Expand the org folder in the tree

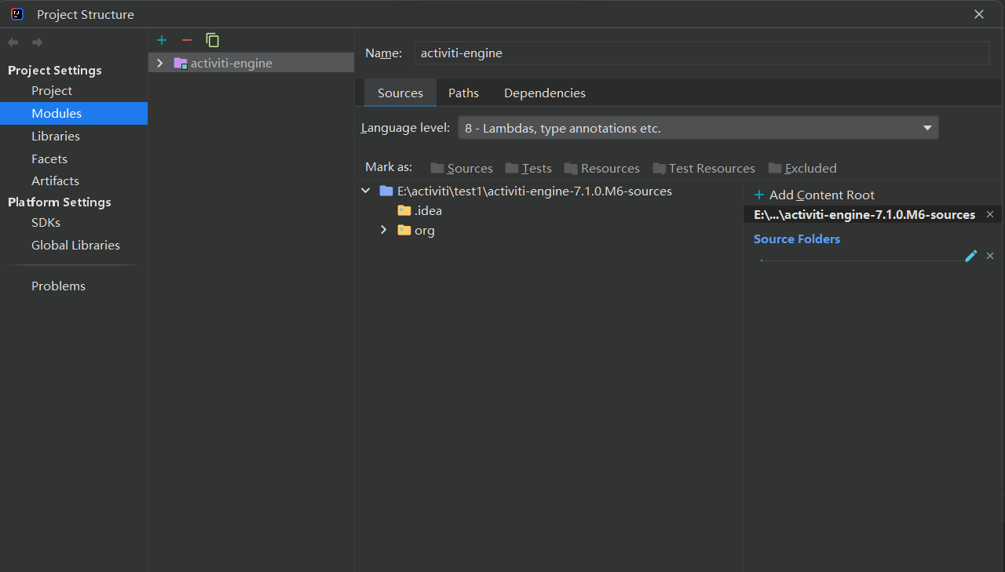[x=383, y=230]
